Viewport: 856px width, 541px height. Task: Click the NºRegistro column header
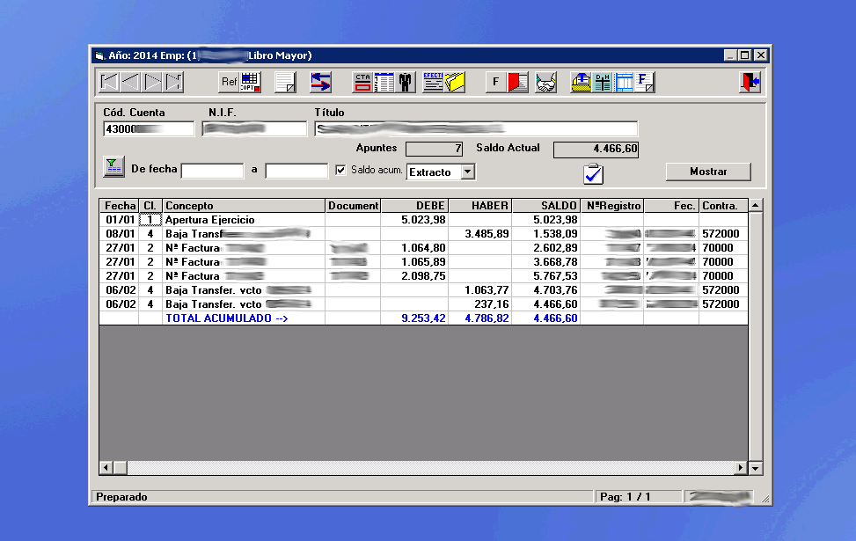(x=612, y=206)
